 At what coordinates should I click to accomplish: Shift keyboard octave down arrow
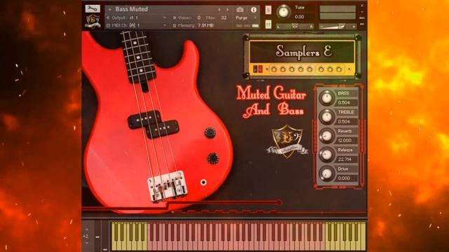pos(86,243)
